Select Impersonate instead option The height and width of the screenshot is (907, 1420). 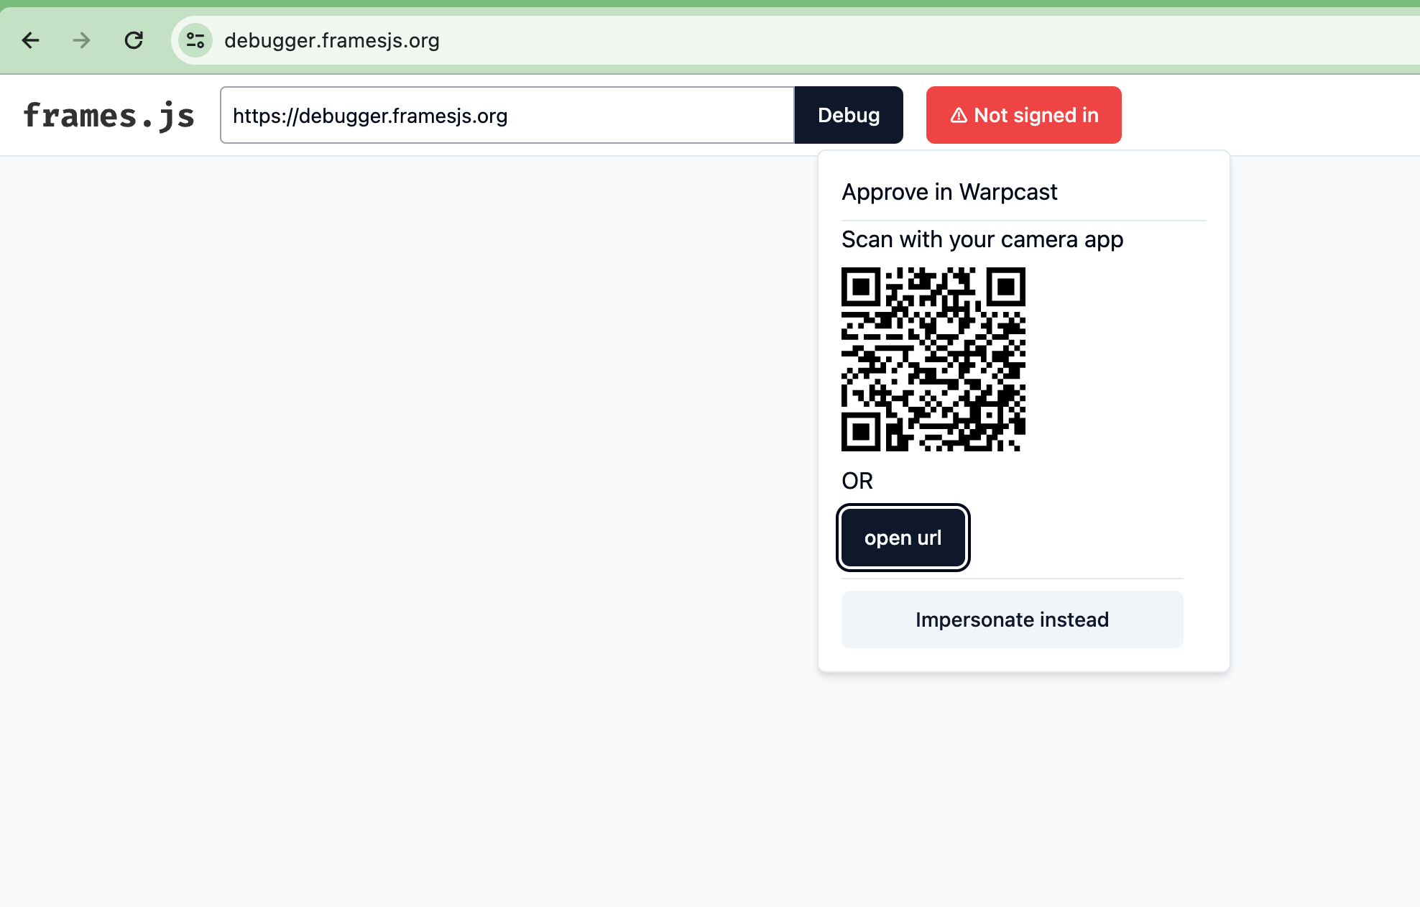tap(1013, 620)
